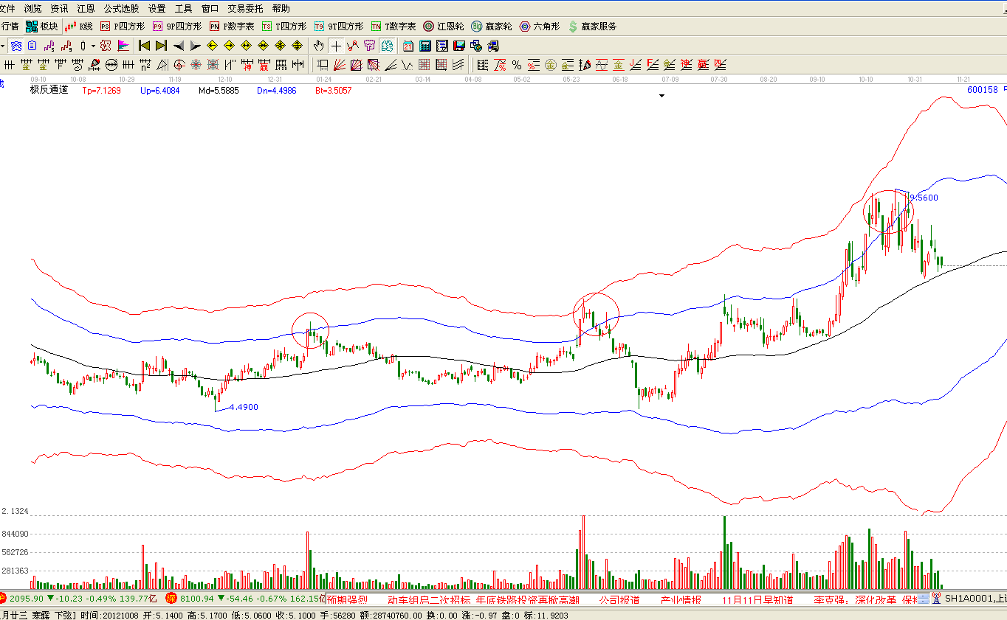Select the hand pan tool
Image resolution: width=1007 pixels, height=620 pixels.
point(319,46)
